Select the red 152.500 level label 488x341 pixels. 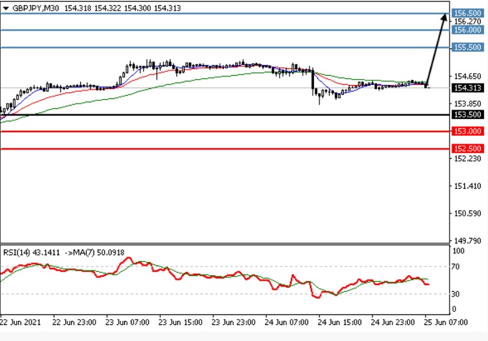coord(467,149)
